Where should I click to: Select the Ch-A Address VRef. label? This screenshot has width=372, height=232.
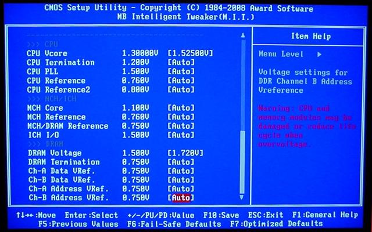click(69, 188)
